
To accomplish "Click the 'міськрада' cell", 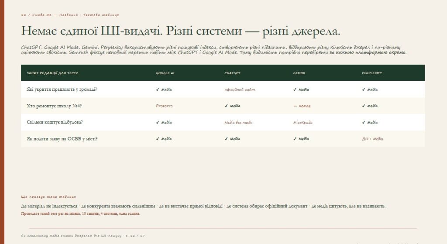I will coord(303,122).
